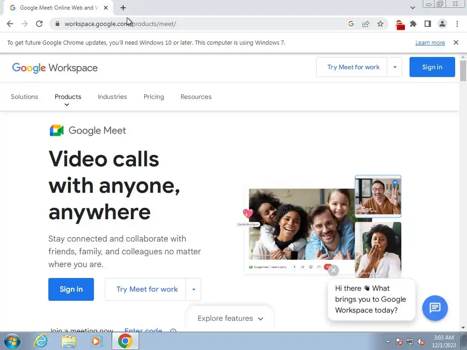Image resolution: width=467 pixels, height=350 pixels.
Task: Open the Industries menu
Action: click(112, 97)
